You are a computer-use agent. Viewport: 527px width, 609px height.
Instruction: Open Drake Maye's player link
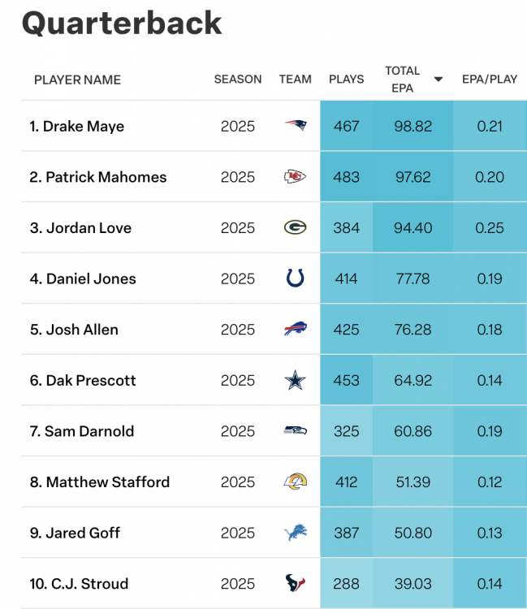83,126
